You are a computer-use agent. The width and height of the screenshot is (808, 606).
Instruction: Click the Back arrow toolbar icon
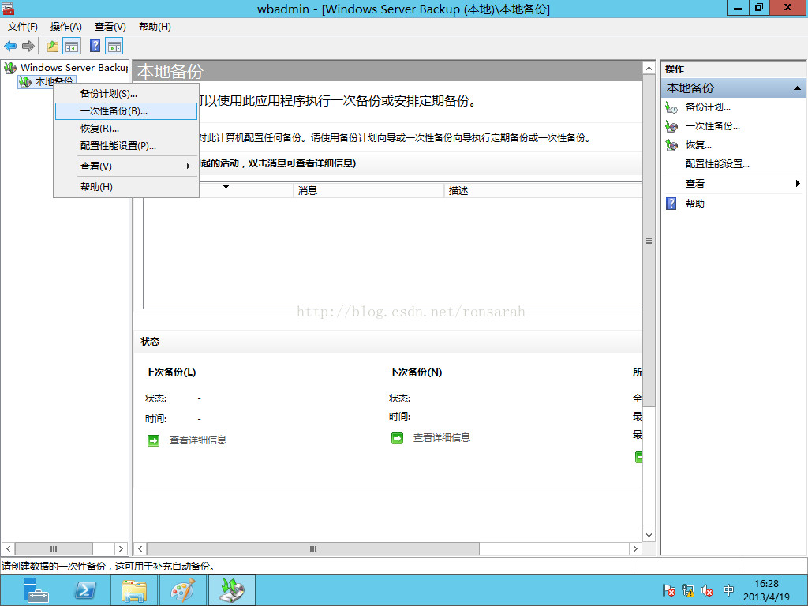pyautogui.click(x=10, y=47)
